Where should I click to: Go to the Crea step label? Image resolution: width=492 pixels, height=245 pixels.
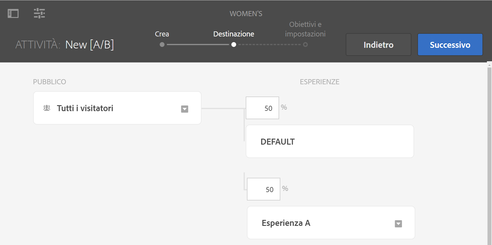point(162,34)
